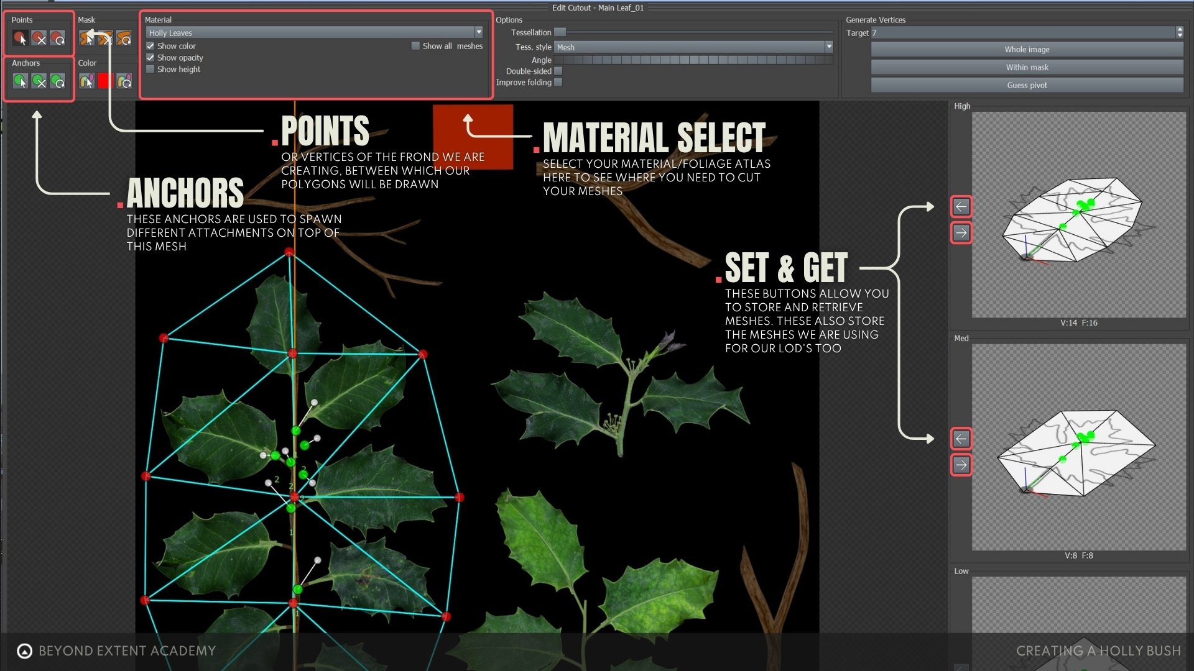1194x671 pixels.
Task: Select the Color paint cursor tool
Action: tap(86, 81)
